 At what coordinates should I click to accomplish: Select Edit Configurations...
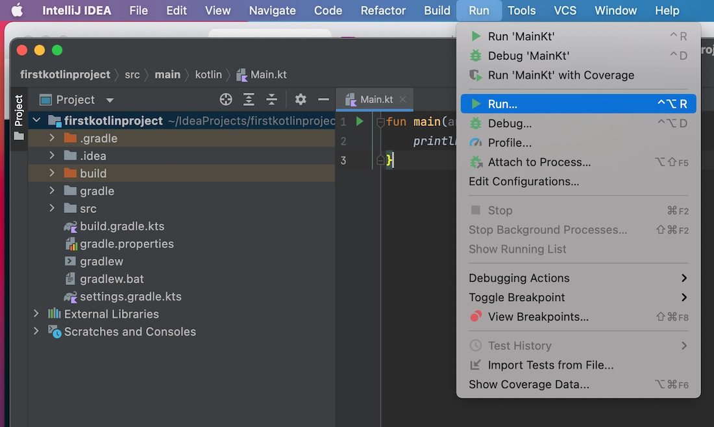578,181
